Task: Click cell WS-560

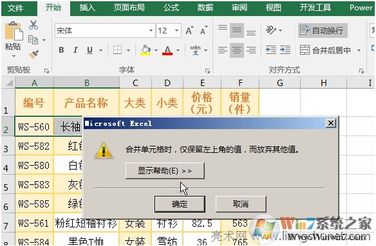Action: click(34, 127)
